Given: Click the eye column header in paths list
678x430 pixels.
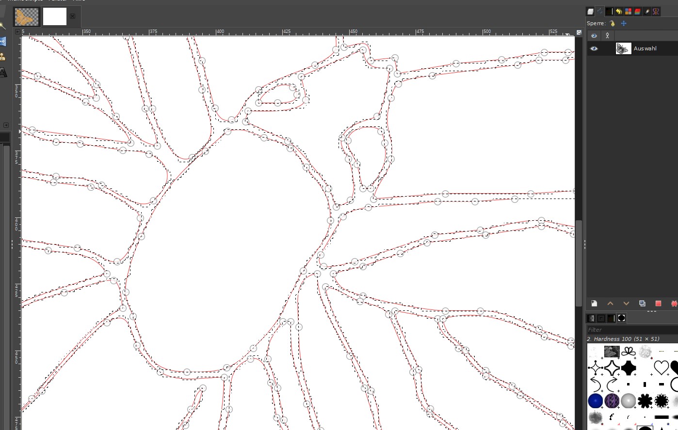Looking at the screenshot, I should point(594,35).
